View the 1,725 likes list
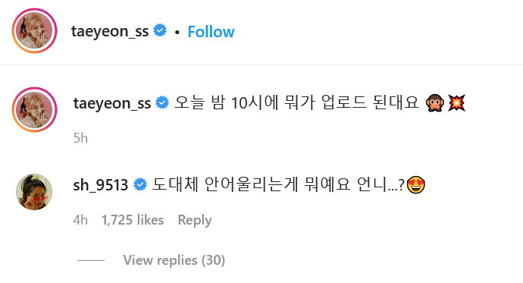Image resolution: width=523 pixels, height=283 pixels. 133,220
